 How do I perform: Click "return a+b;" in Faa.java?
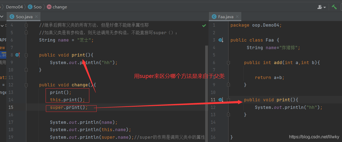(x=270, y=77)
